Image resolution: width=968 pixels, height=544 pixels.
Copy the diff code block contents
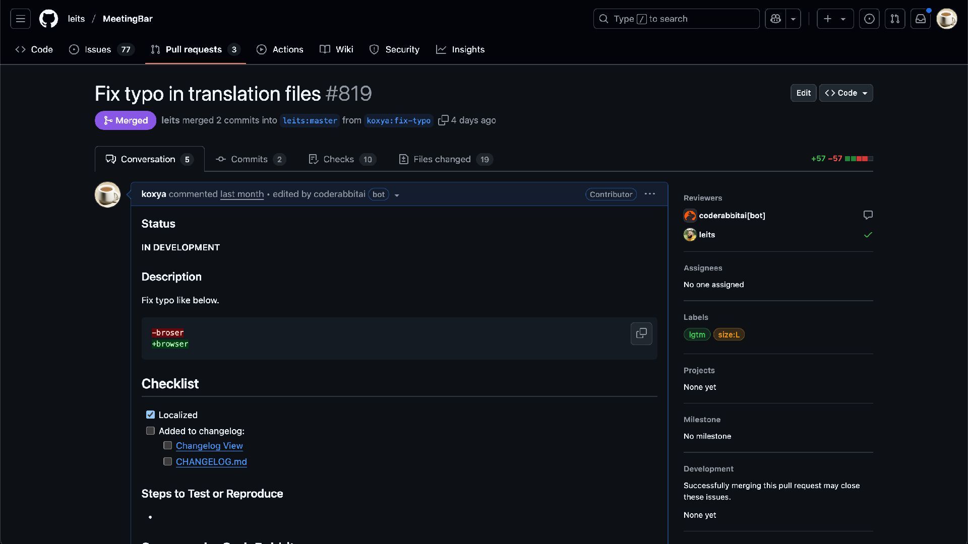(641, 333)
